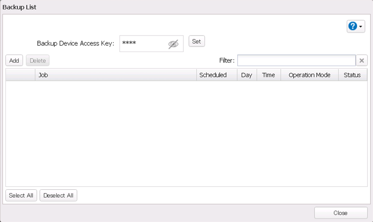
Task: Focus the Filter text box
Action: tap(296, 60)
